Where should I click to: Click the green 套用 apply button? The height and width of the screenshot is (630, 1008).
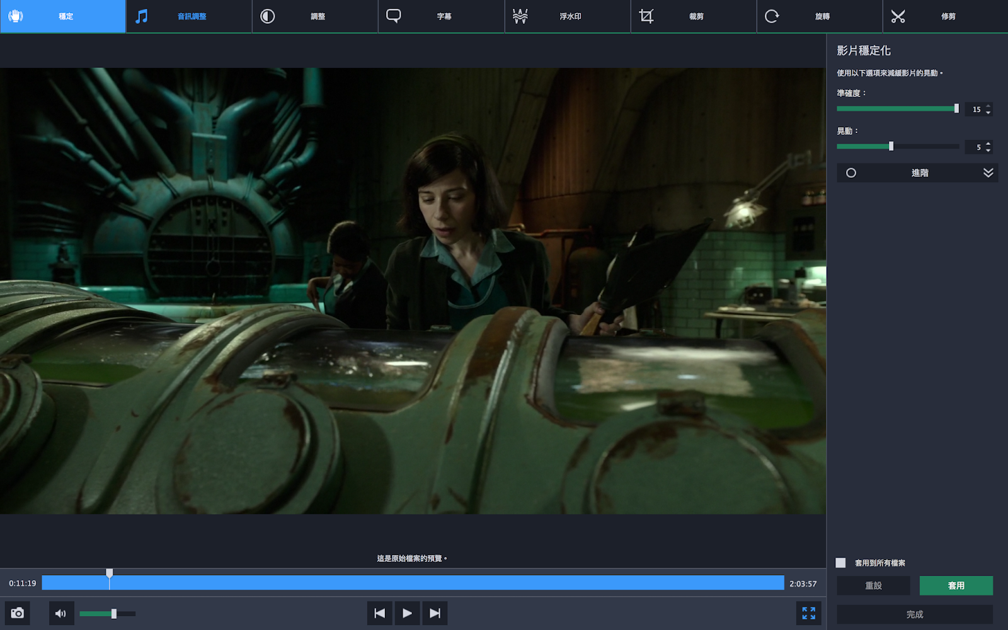click(x=956, y=585)
